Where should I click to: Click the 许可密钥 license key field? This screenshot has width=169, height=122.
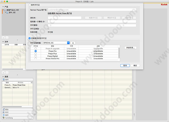92,25
